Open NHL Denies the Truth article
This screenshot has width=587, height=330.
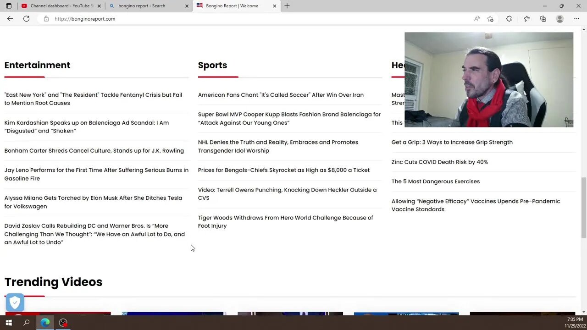tap(278, 146)
